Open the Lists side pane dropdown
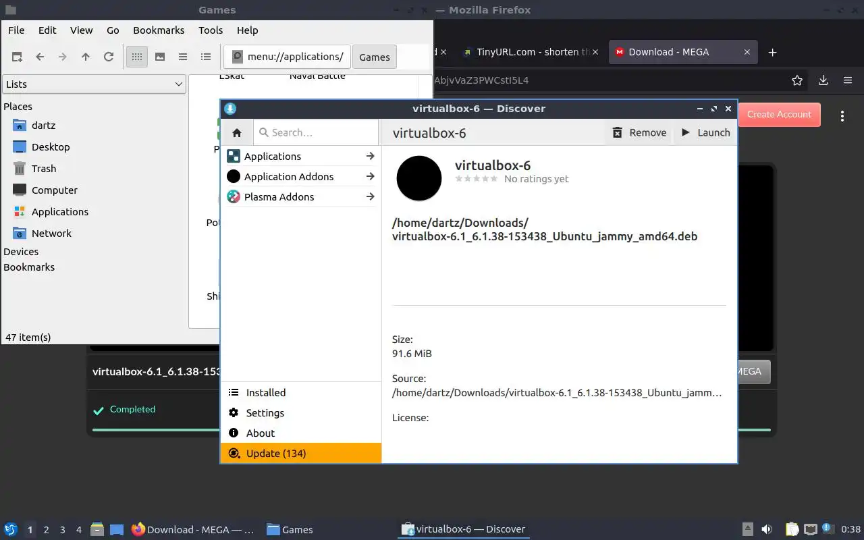The width and height of the screenshot is (864, 540). [94, 84]
